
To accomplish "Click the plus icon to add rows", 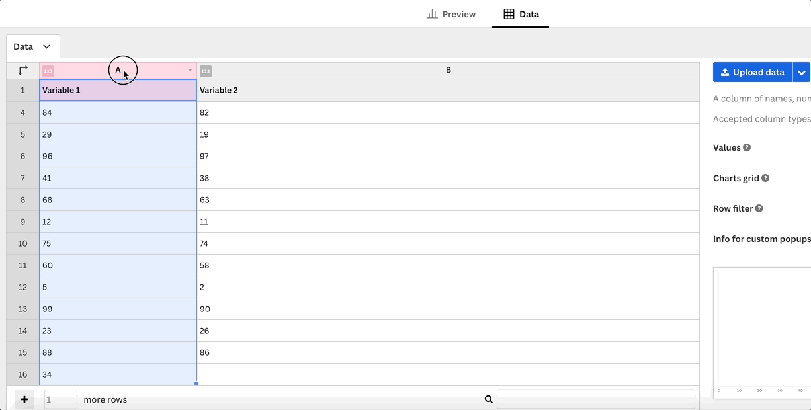I will coord(24,399).
